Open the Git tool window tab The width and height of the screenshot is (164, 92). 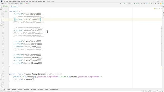click(4, 89)
